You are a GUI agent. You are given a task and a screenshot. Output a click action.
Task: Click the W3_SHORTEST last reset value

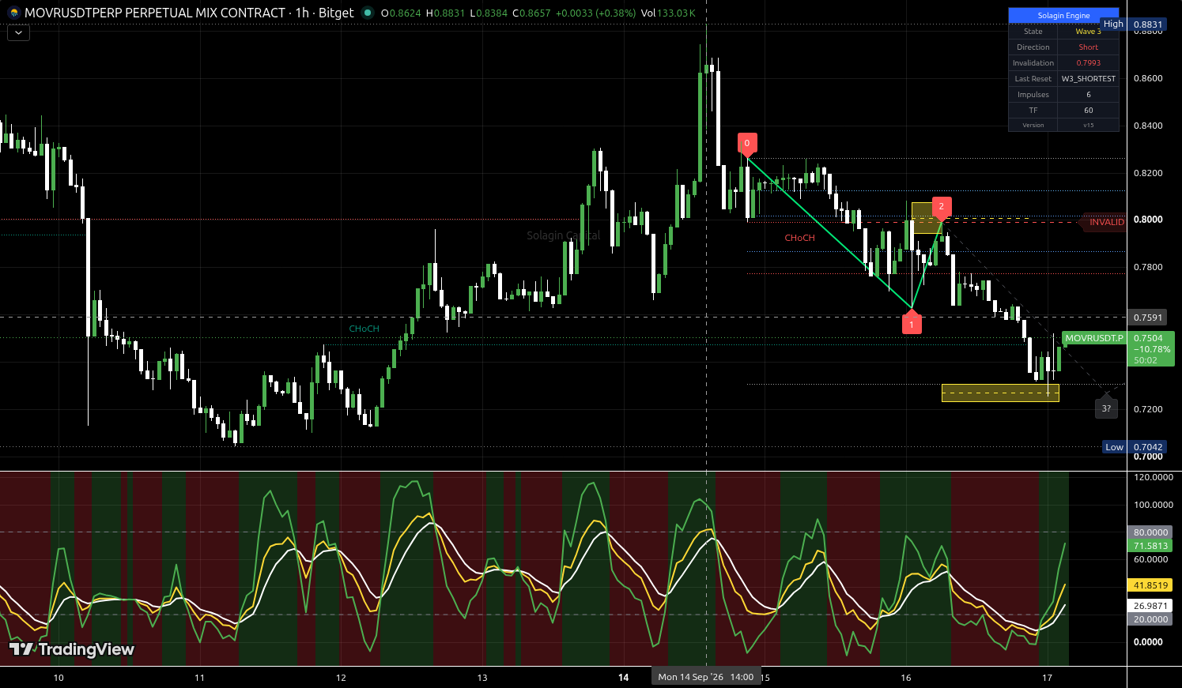[1088, 79]
